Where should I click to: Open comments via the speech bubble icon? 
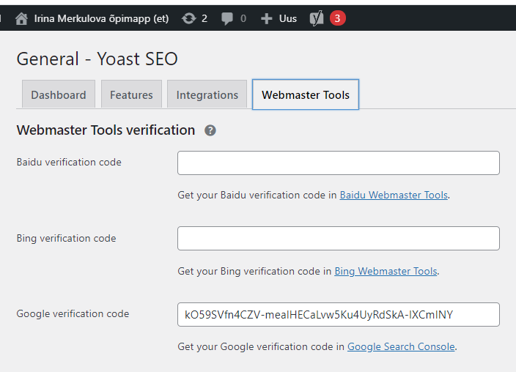(227, 19)
